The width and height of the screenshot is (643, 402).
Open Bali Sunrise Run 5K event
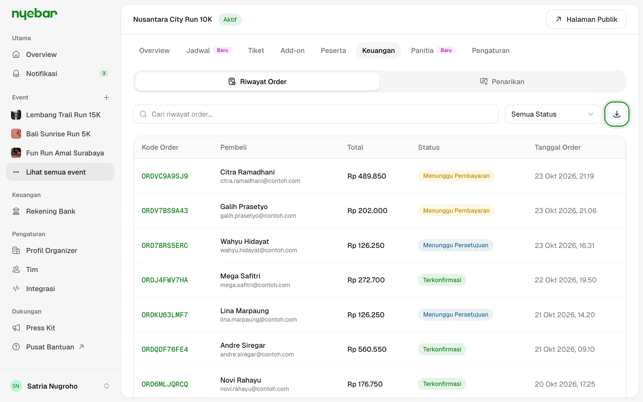click(x=60, y=134)
